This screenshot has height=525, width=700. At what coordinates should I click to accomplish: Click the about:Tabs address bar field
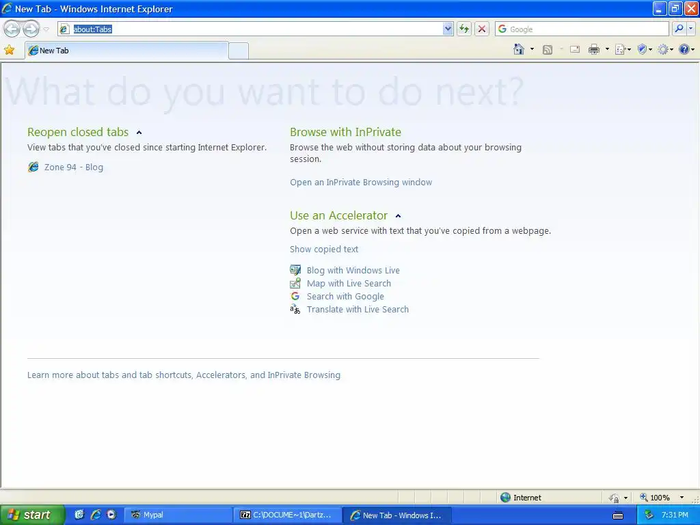pos(256,29)
